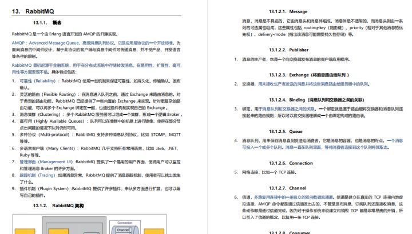Click the section number 13.1.1. heading
This screenshot has height=234, width=412.
[47, 22]
